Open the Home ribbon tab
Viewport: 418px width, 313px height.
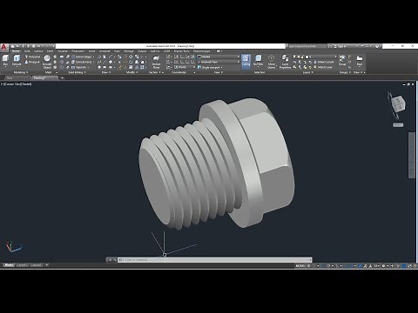(16, 51)
